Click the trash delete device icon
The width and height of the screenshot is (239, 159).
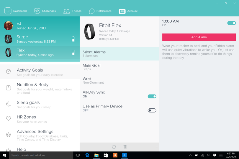point(125,147)
